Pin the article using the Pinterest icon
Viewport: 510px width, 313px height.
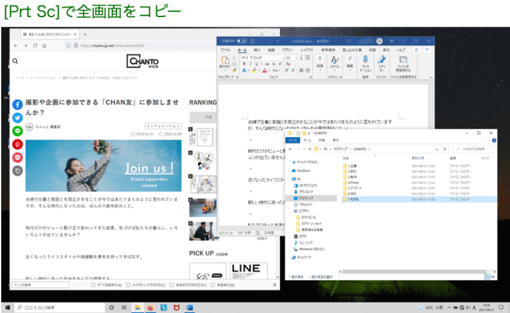17,144
